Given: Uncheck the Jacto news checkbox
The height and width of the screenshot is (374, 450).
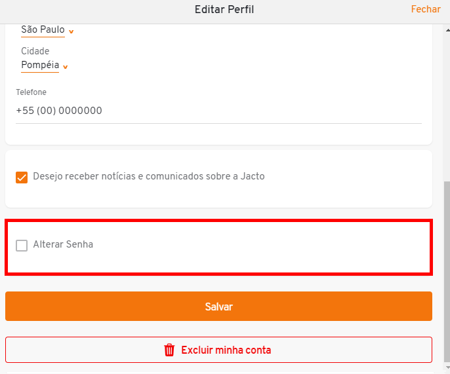Looking at the screenshot, I should point(22,178).
